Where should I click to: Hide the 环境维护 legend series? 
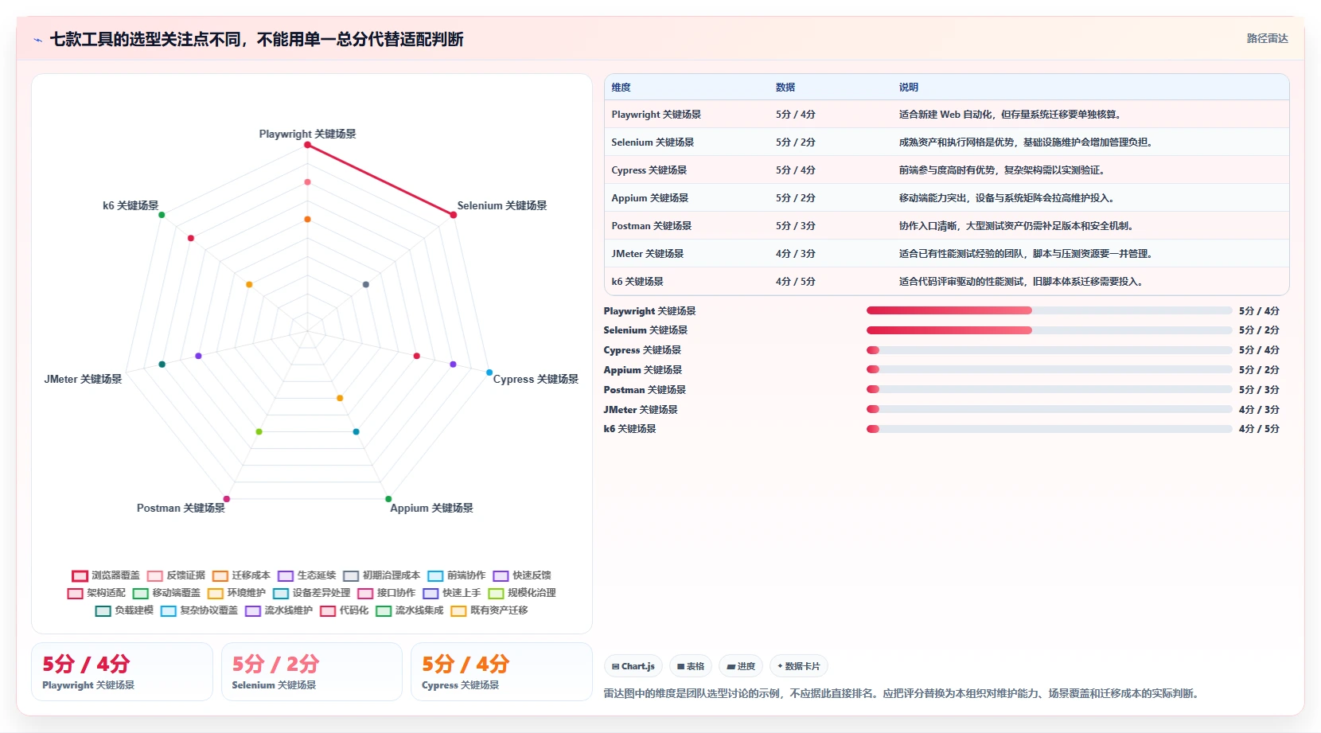(236, 593)
